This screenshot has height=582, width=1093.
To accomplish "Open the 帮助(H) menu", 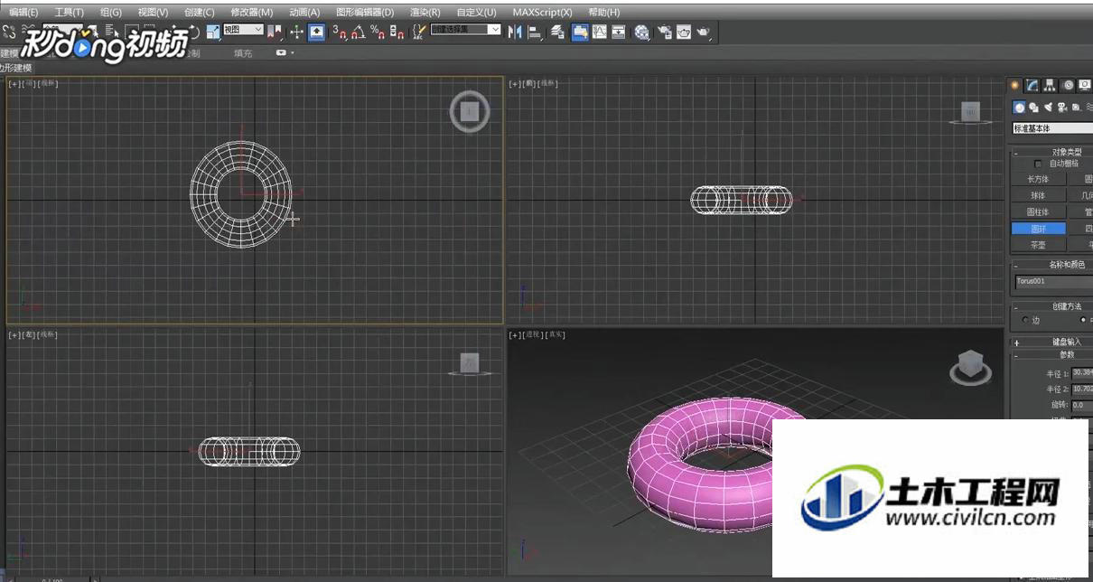I will 603,13.
